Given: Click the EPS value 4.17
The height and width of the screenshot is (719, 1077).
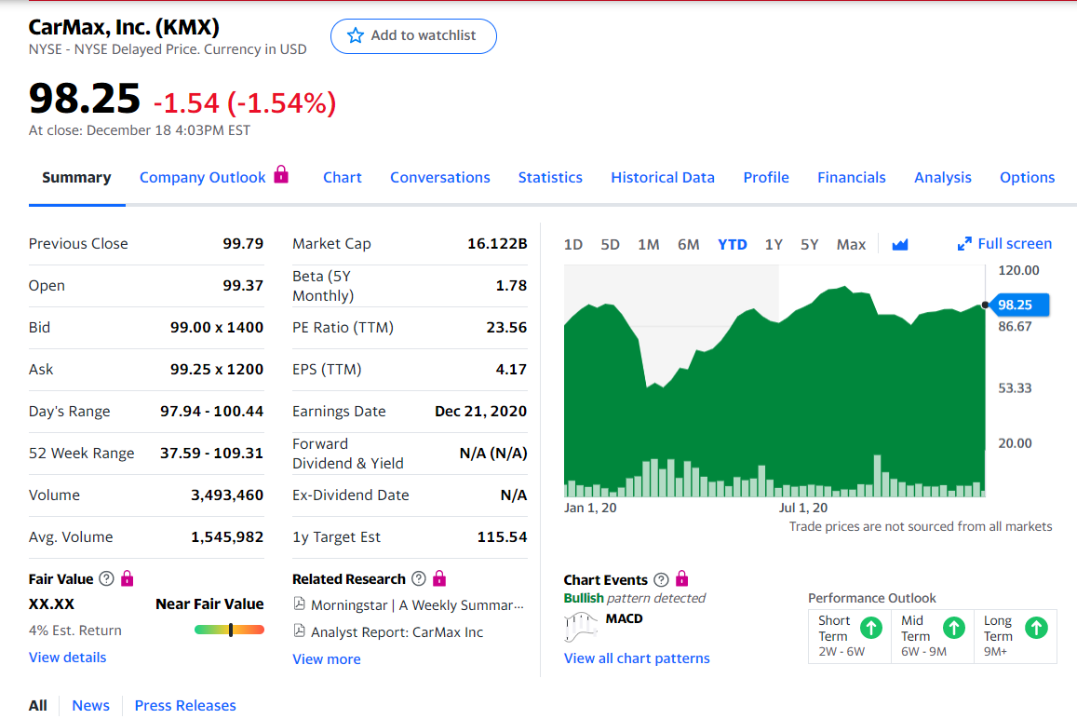Looking at the screenshot, I should [x=511, y=369].
